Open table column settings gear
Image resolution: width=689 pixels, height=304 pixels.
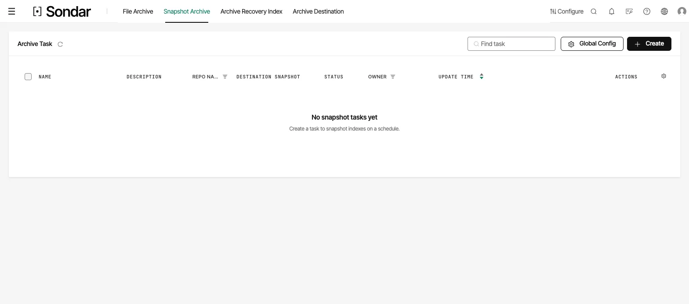click(664, 76)
